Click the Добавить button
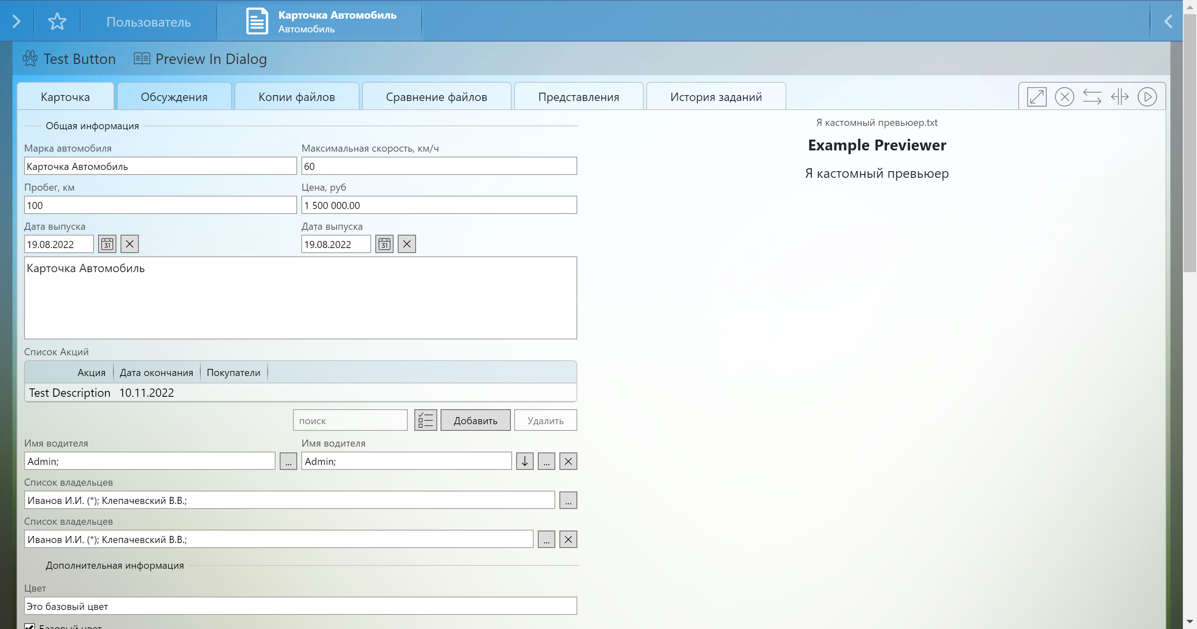This screenshot has height=629, width=1197. [x=475, y=420]
